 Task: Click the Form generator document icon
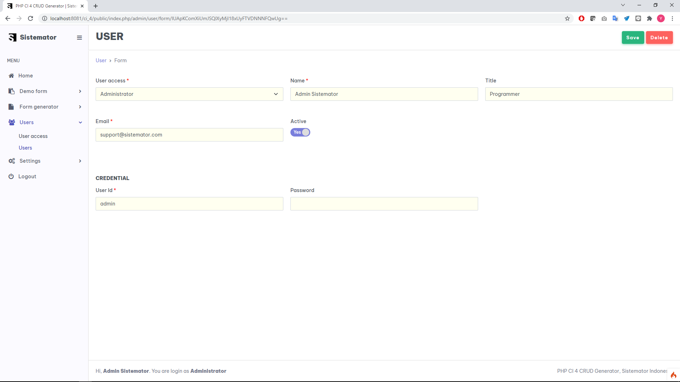(x=11, y=107)
